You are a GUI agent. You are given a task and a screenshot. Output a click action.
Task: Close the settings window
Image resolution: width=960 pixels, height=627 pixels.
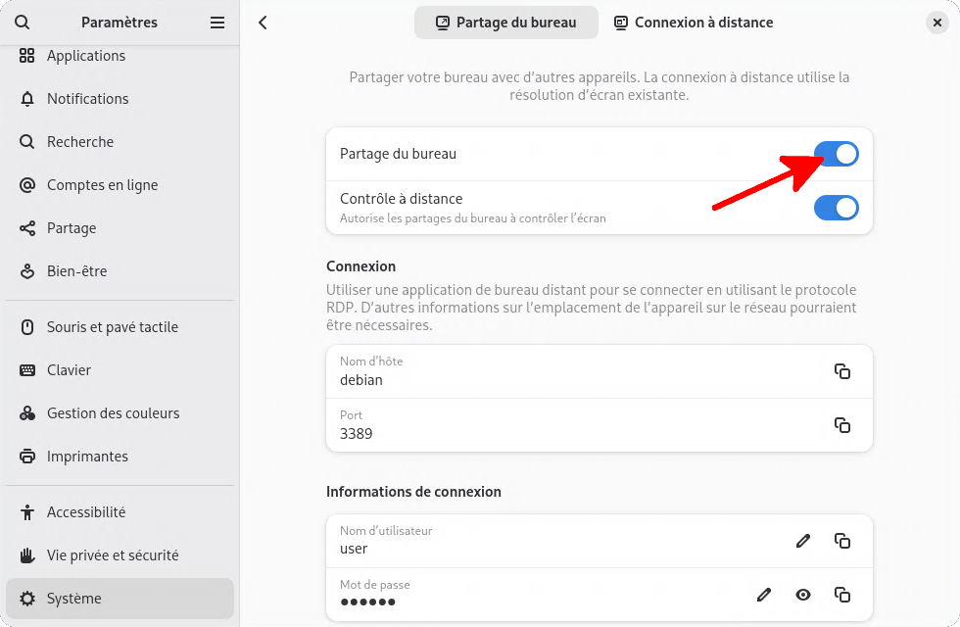coord(938,23)
